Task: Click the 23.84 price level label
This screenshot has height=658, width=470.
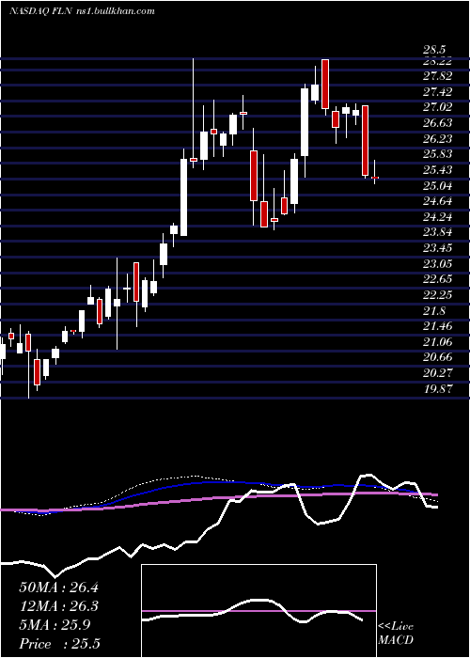Action: tap(439, 233)
